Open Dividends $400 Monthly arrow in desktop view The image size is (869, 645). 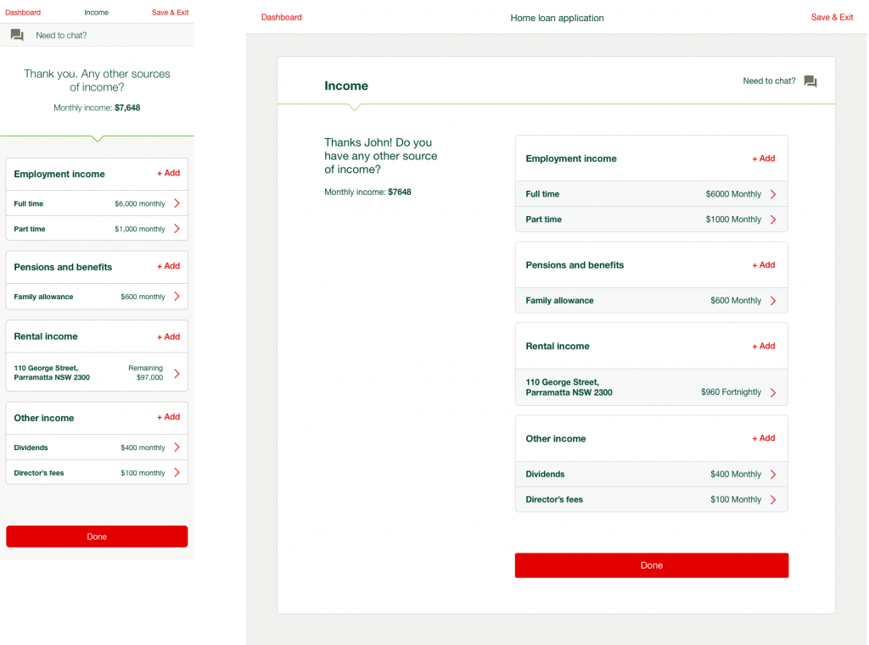click(773, 475)
